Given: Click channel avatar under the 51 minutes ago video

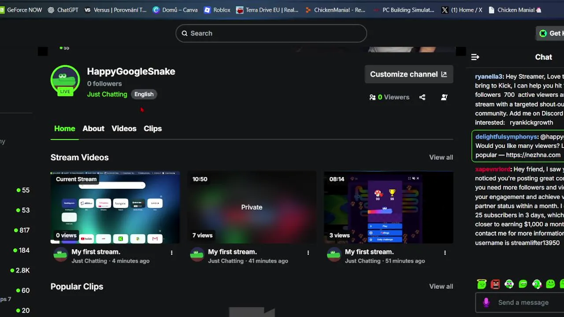Looking at the screenshot, I should coord(334,254).
